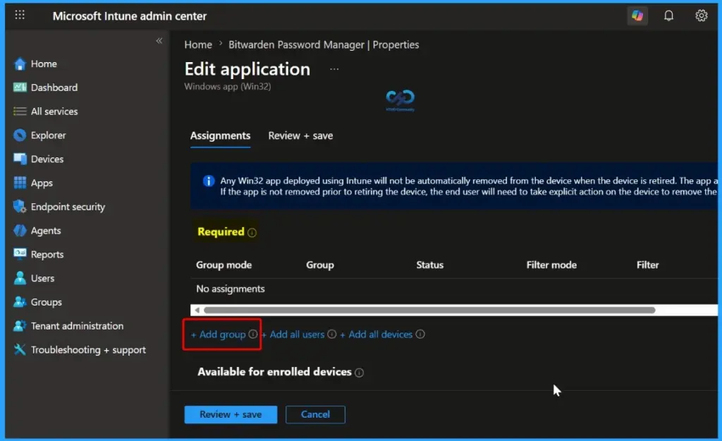Select the Assignments tab
Image resolution: width=722 pixels, height=441 pixels.
[220, 135]
